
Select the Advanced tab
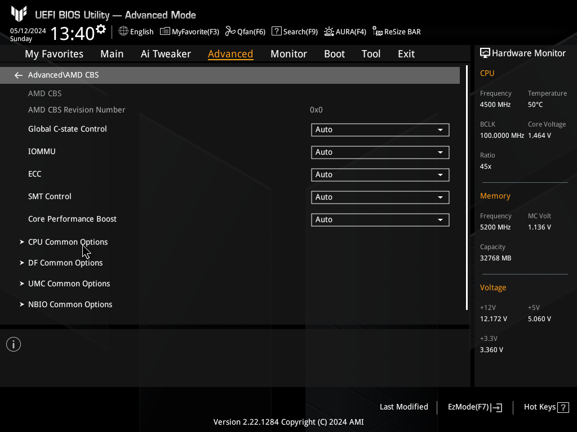click(230, 54)
